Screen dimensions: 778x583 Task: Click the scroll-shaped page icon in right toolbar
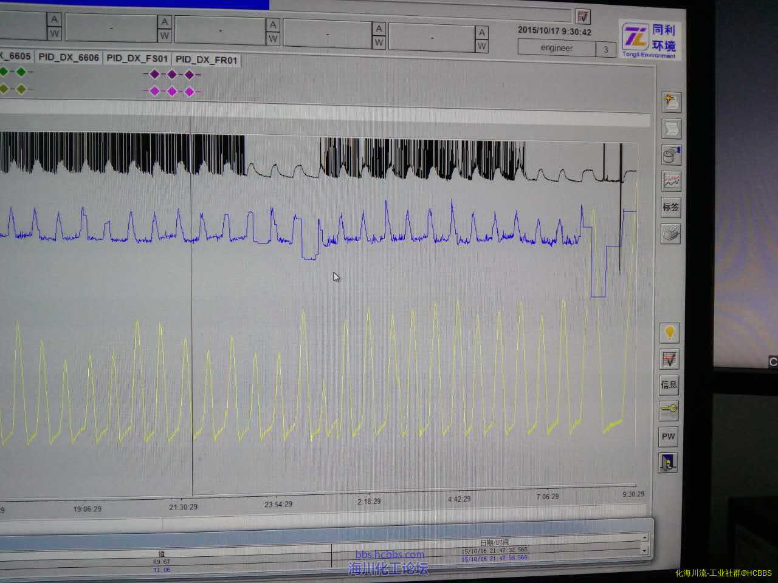(671, 128)
